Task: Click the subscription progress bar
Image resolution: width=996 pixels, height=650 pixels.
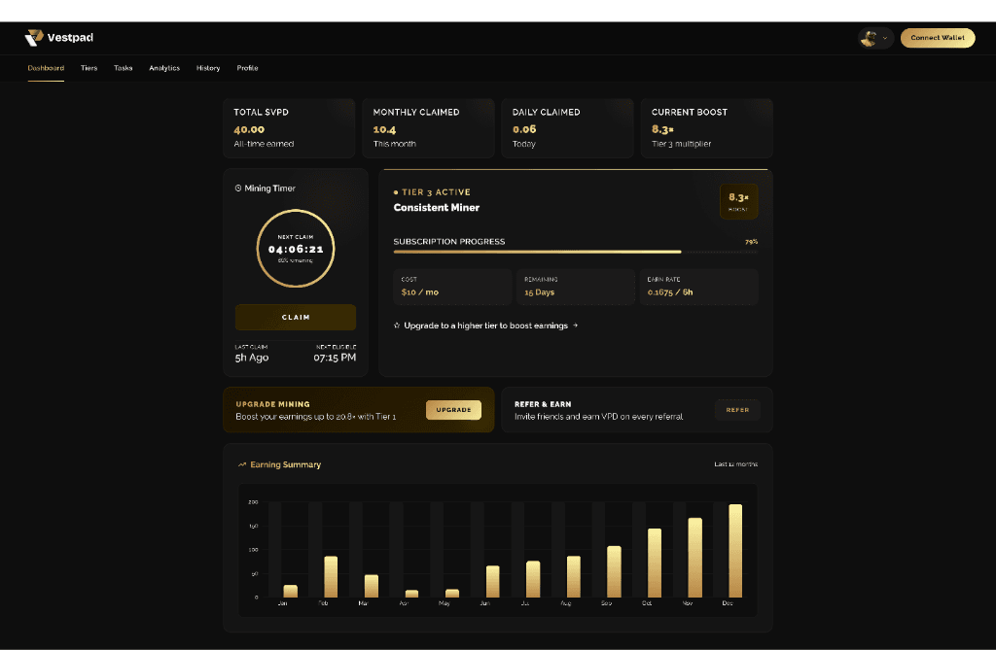Action: point(576,252)
